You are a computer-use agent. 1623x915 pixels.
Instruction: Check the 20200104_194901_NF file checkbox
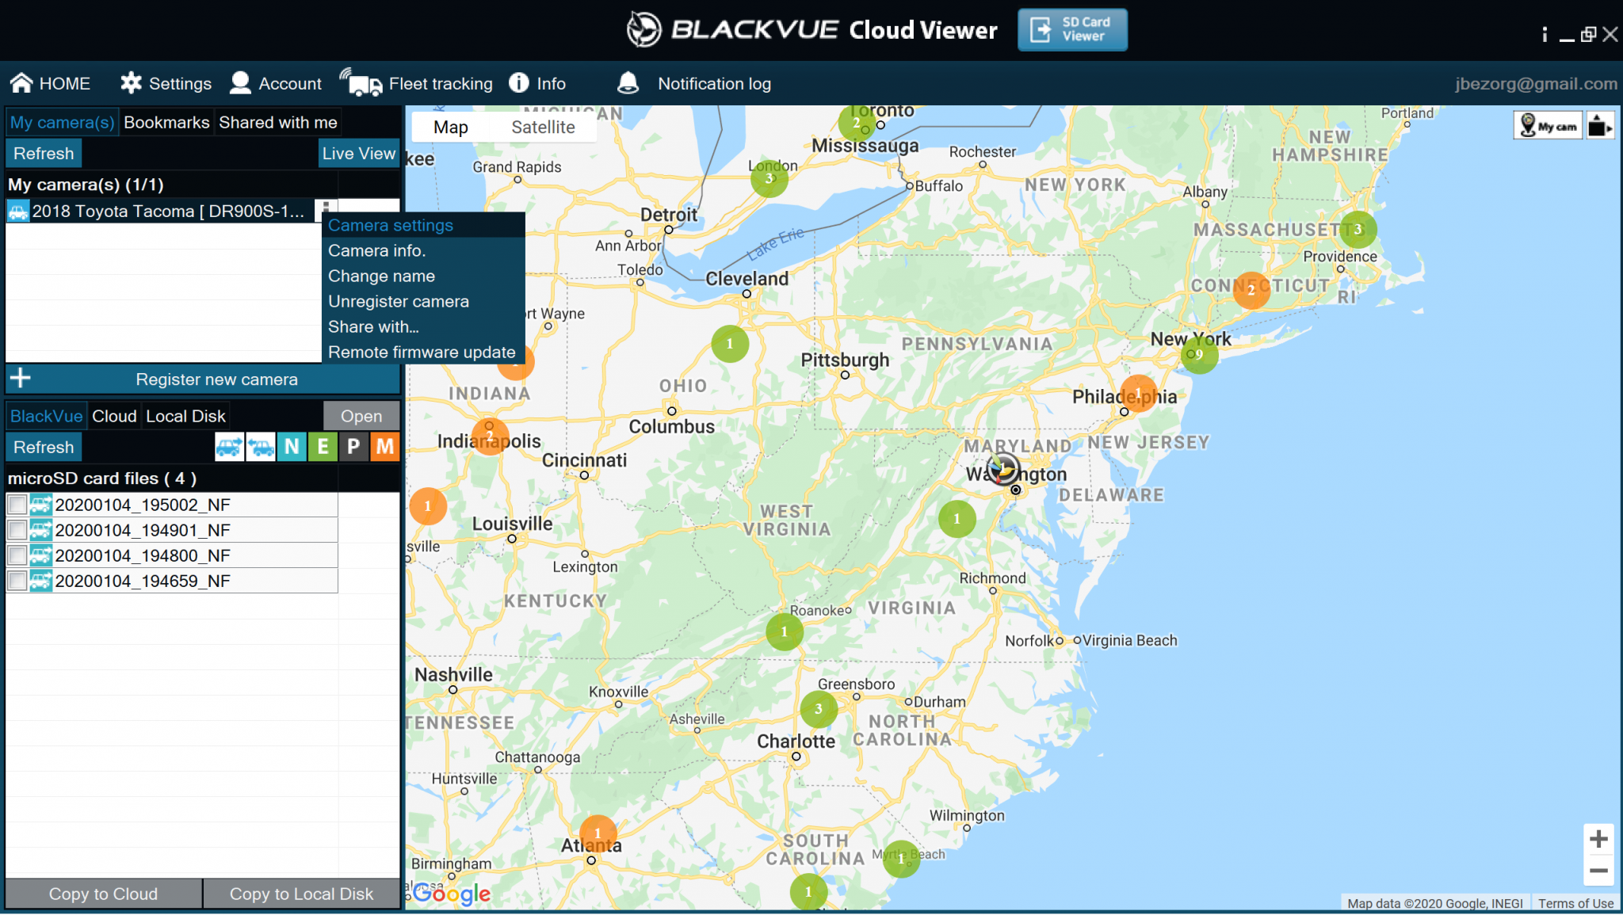pos(17,530)
